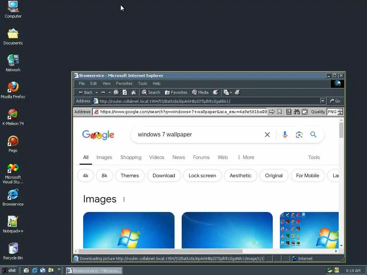This screenshot has width=367, height=275.
Task: Switch to the News results tab
Action: point(178,158)
